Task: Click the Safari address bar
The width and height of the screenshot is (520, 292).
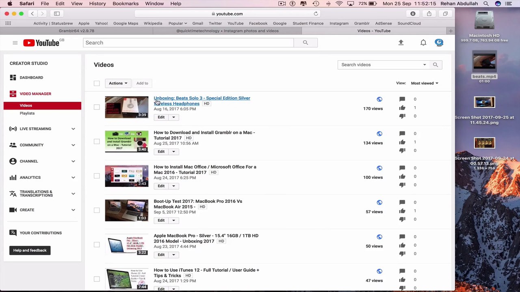Action: click(x=227, y=14)
